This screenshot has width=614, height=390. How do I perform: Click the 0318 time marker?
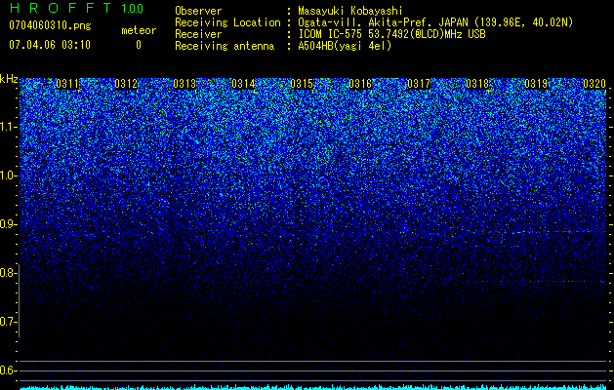[x=477, y=84]
